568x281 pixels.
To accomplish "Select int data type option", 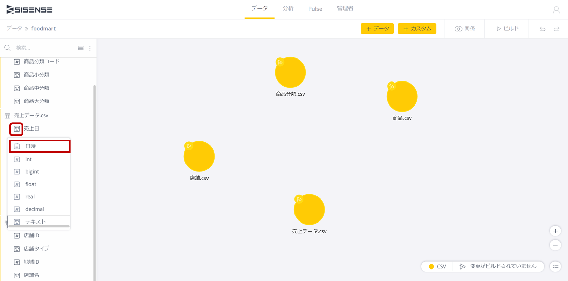I will click(x=39, y=159).
